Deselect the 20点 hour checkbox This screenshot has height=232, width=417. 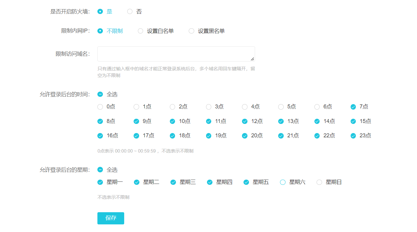pyautogui.click(x=245, y=135)
